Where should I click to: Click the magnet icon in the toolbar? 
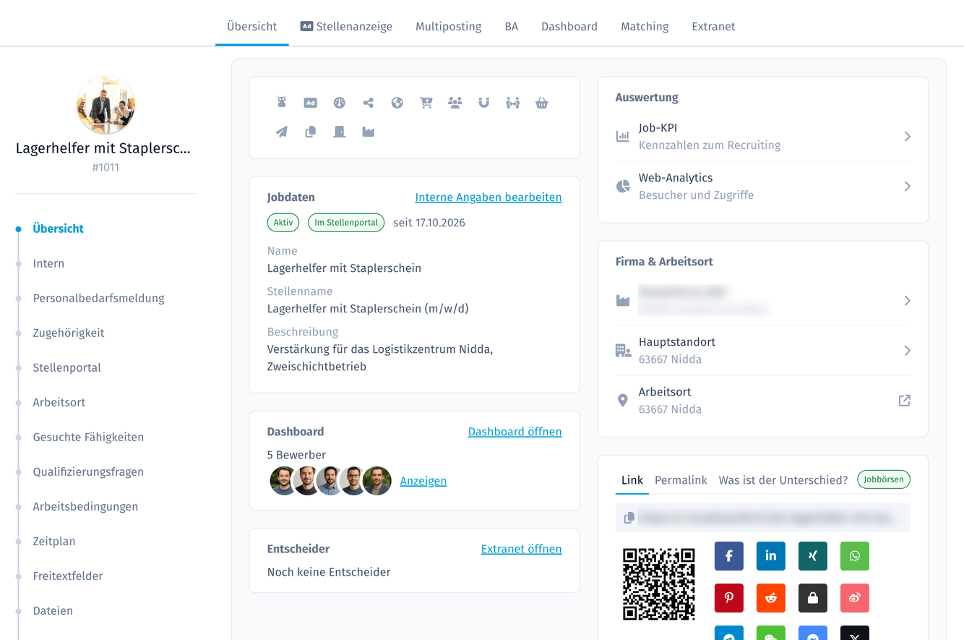[x=484, y=103]
